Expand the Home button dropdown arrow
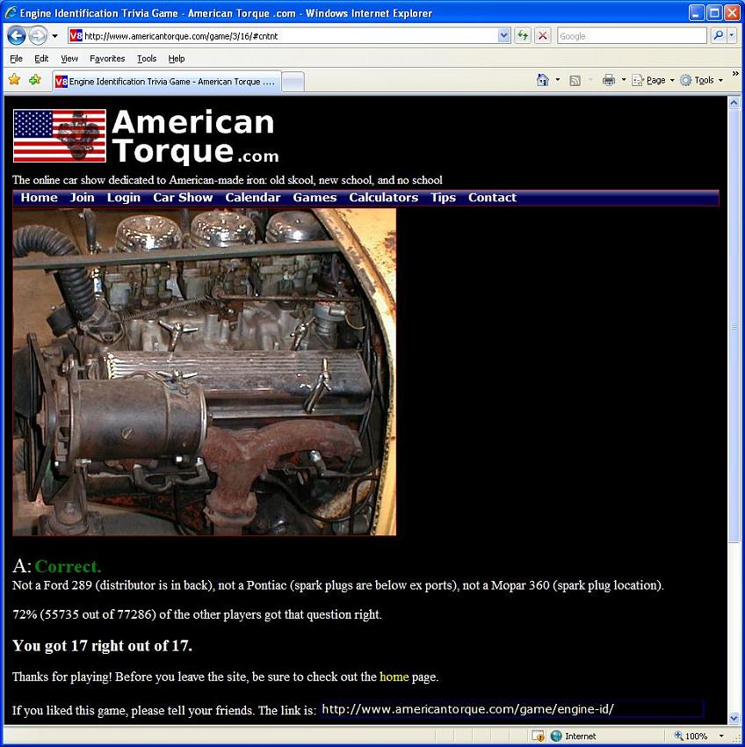The image size is (745, 747). 558,80
